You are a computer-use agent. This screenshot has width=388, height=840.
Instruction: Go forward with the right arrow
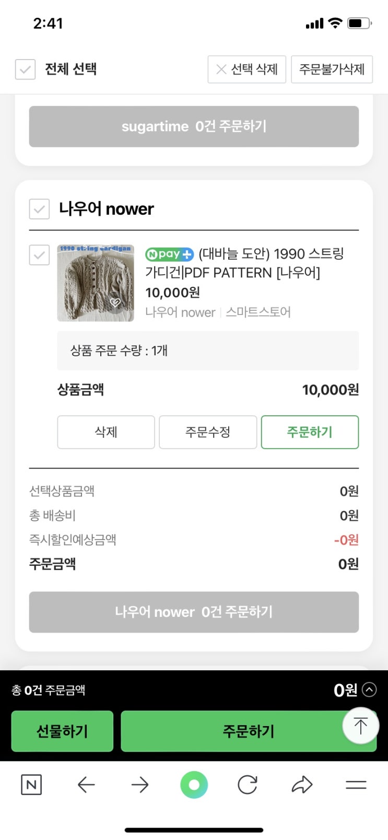pyautogui.click(x=140, y=785)
